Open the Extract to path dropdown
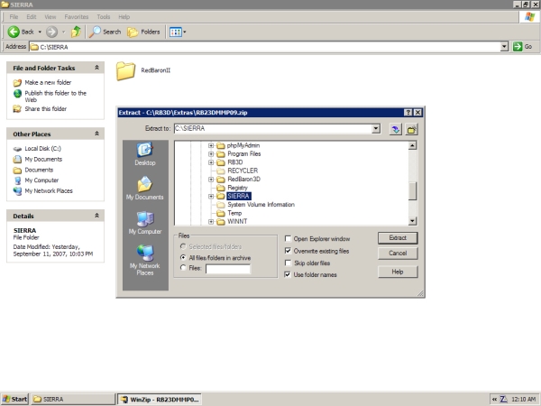 [375, 129]
